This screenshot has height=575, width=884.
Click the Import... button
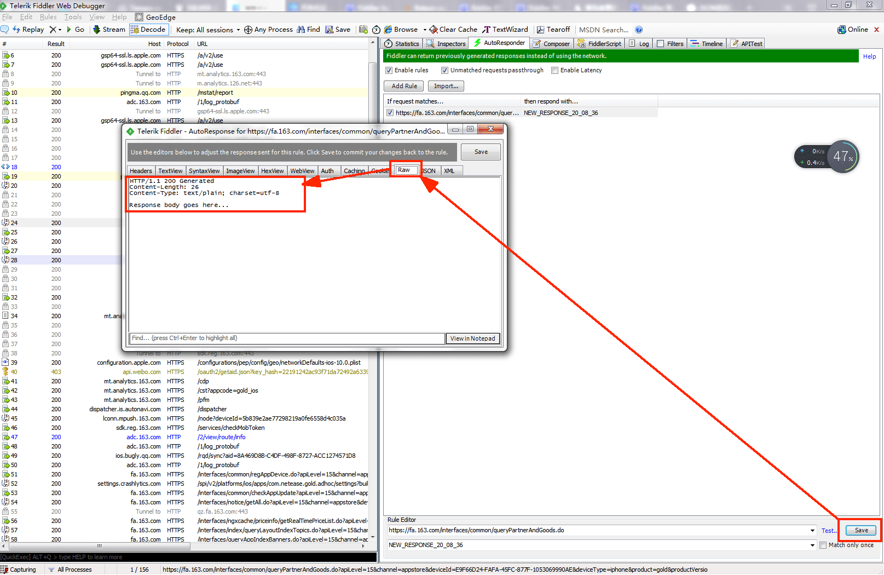pos(446,86)
